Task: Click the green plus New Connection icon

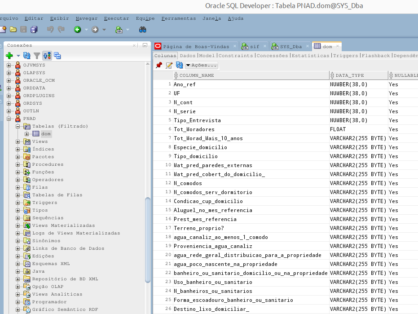Action: [9, 56]
